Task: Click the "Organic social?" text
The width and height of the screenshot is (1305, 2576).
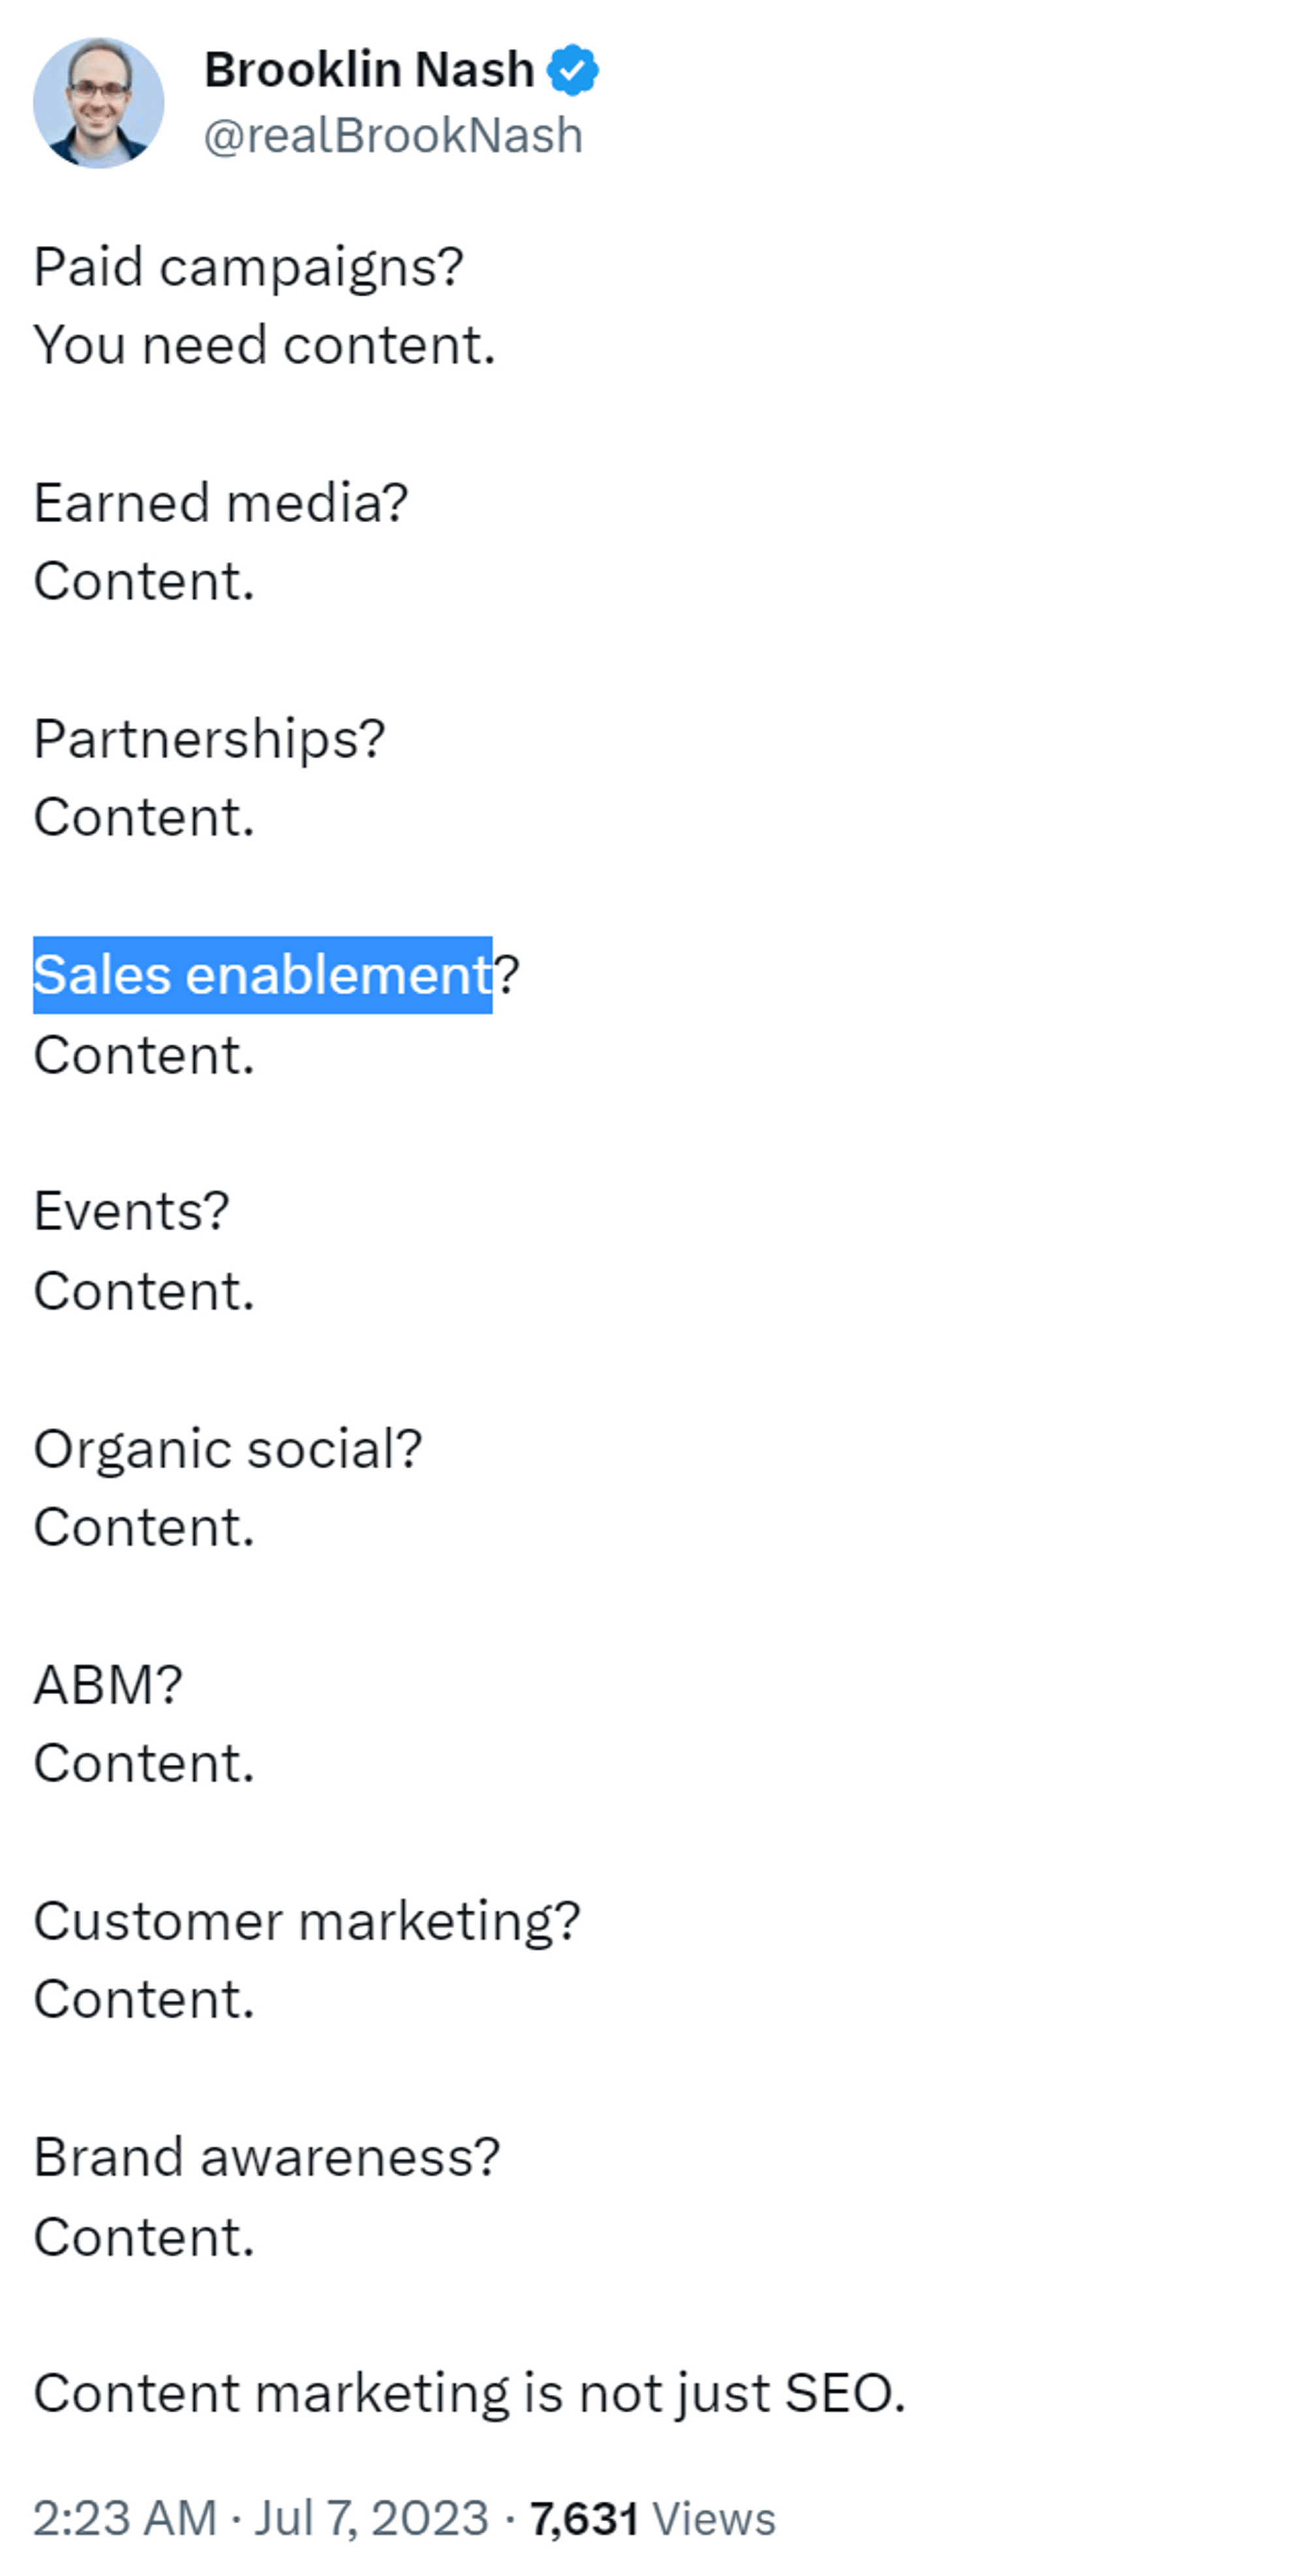Action: (x=228, y=1449)
